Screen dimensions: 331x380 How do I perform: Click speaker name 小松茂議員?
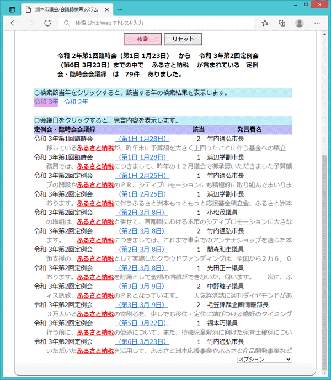[222, 213]
